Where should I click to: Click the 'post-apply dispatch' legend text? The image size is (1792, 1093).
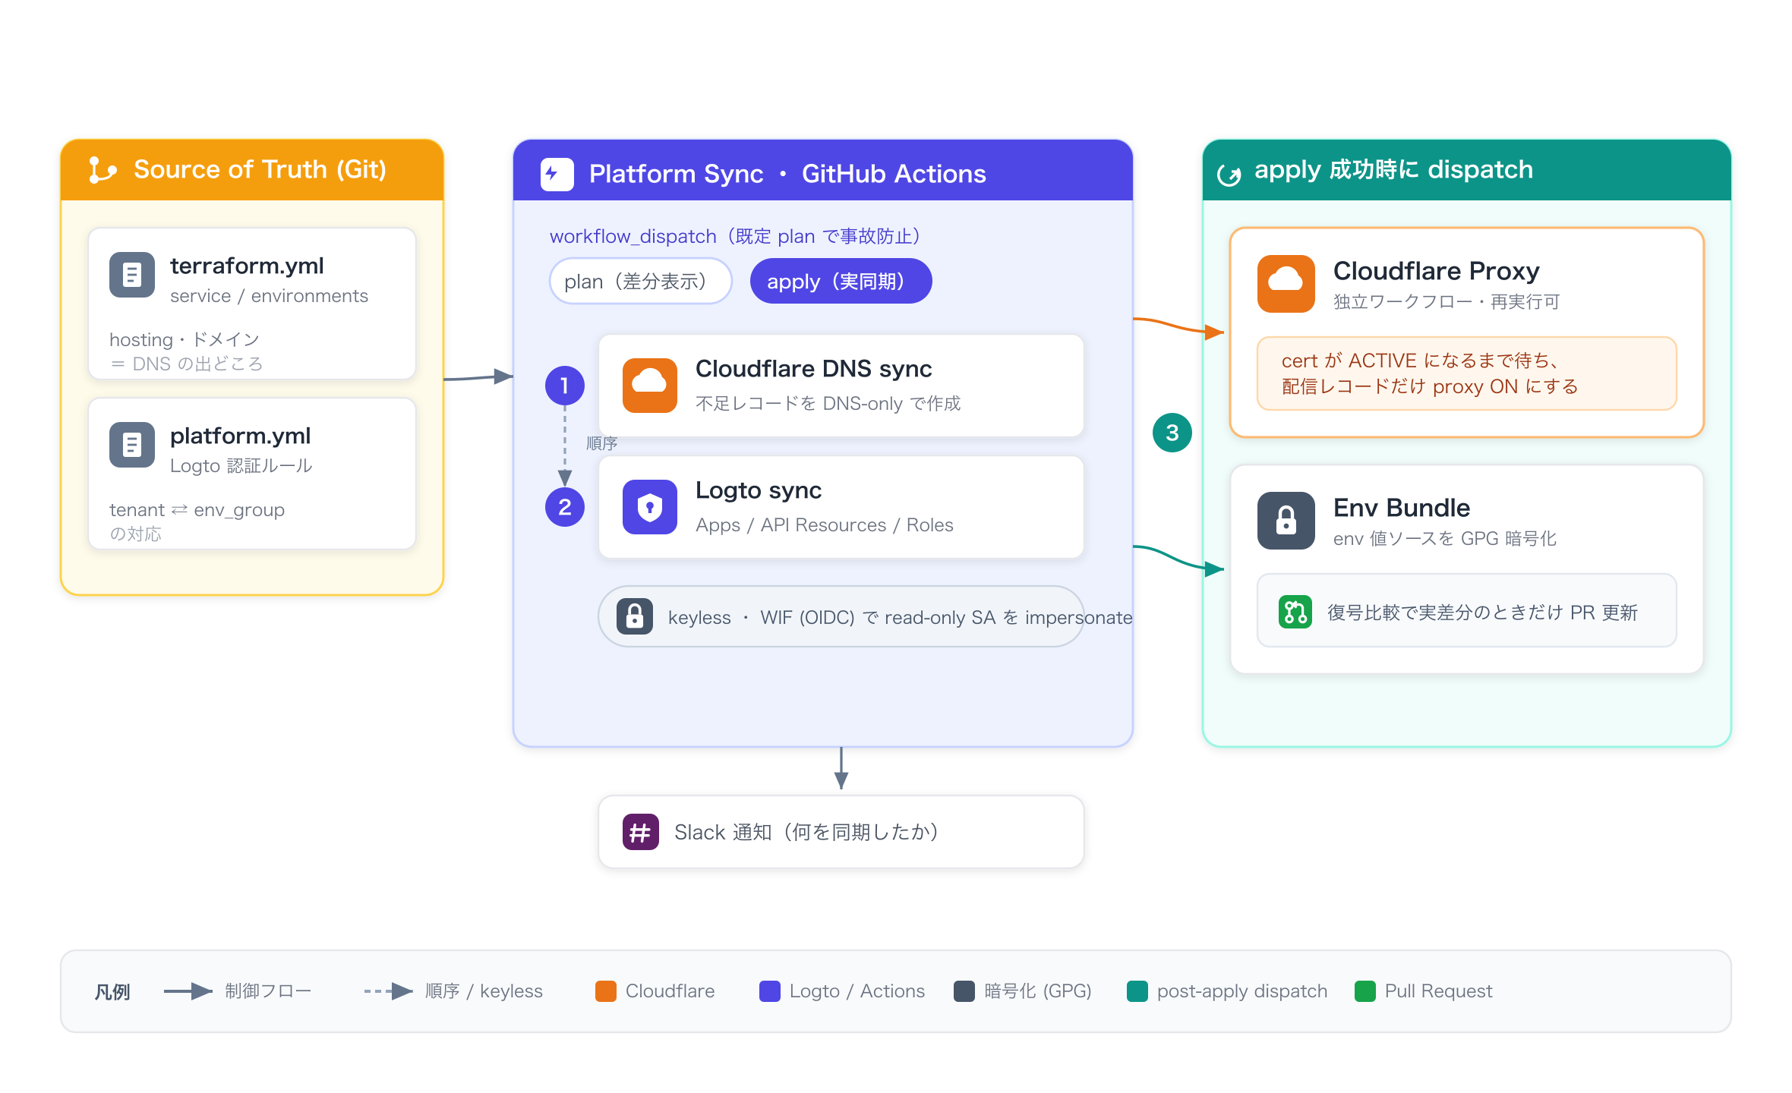click(1242, 991)
